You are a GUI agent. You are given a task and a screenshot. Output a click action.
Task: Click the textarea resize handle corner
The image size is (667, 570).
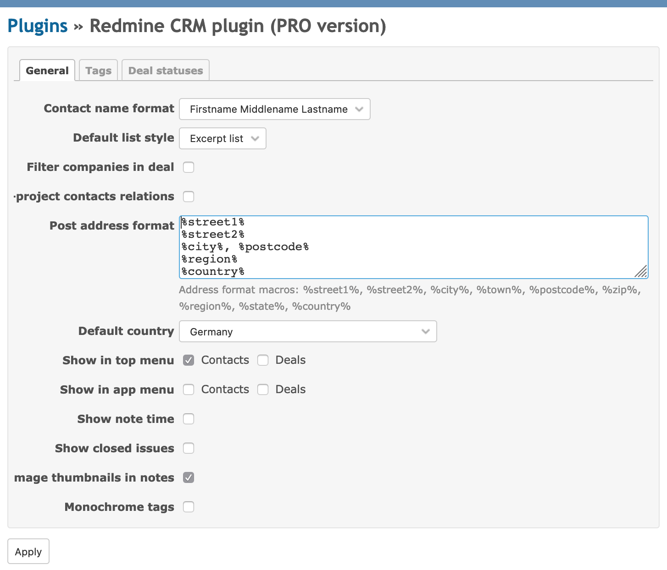[x=641, y=271]
